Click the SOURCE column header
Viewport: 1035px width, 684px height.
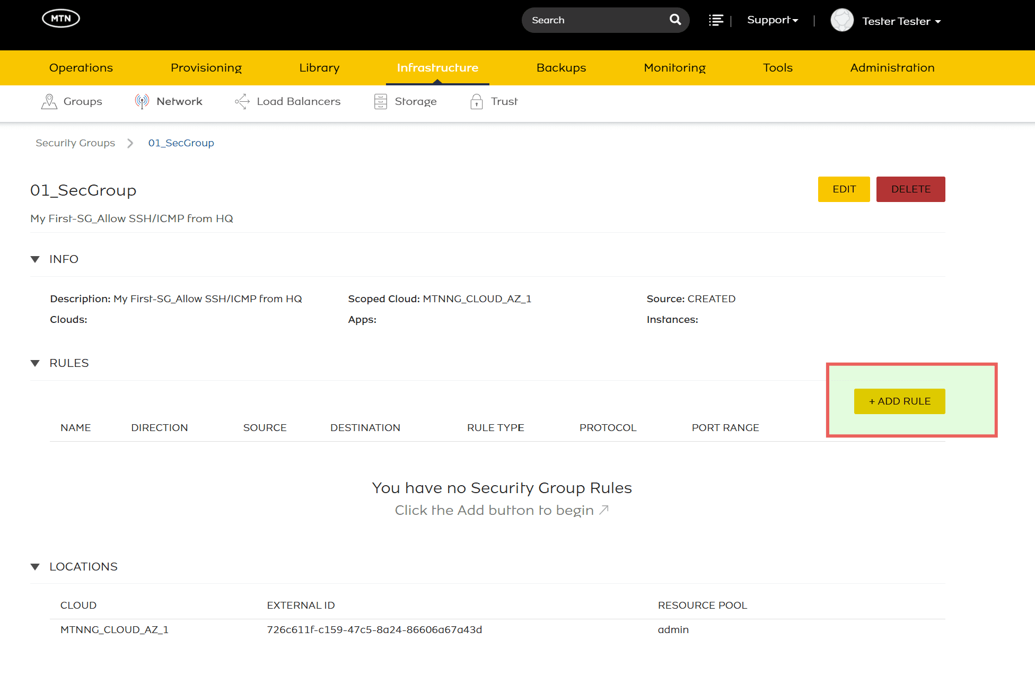click(x=265, y=428)
